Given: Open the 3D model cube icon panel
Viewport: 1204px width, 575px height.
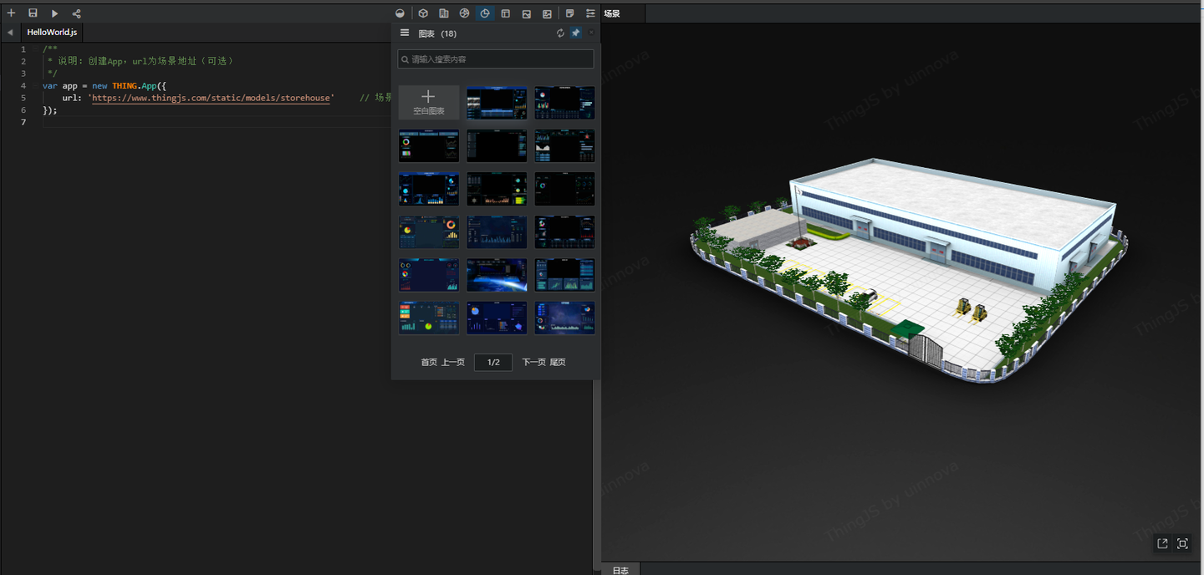Looking at the screenshot, I should coord(423,13).
